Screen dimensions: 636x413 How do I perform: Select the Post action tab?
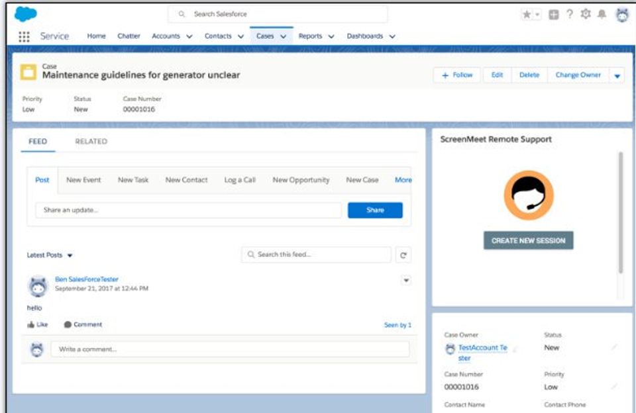[42, 179]
